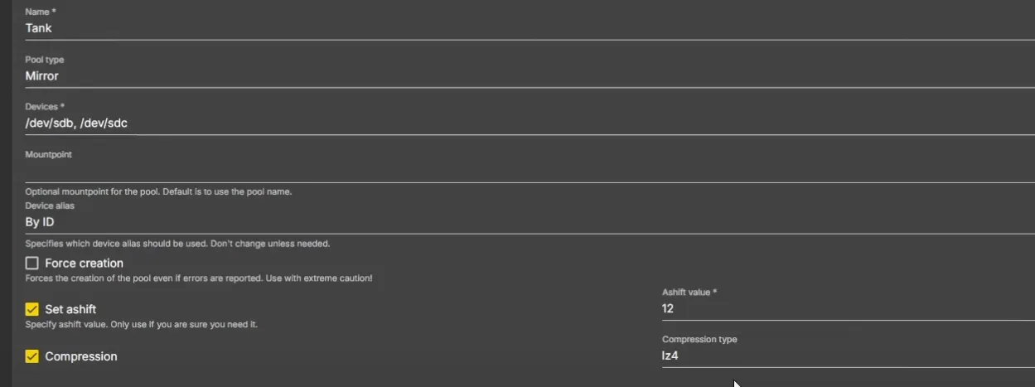1035x387 pixels.
Task: Uncheck the yellow Set ashift checkbox
Action: (32, 310)
